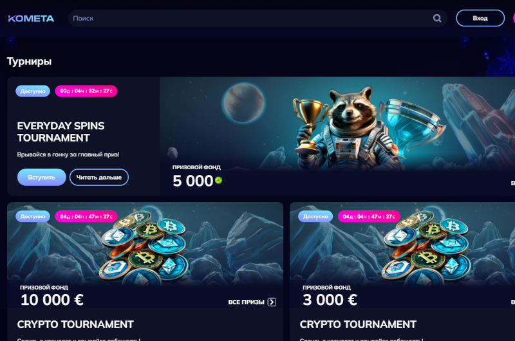
Task: Open Читать дальше for Everyday Spins
Action: [x=99, y=177]
